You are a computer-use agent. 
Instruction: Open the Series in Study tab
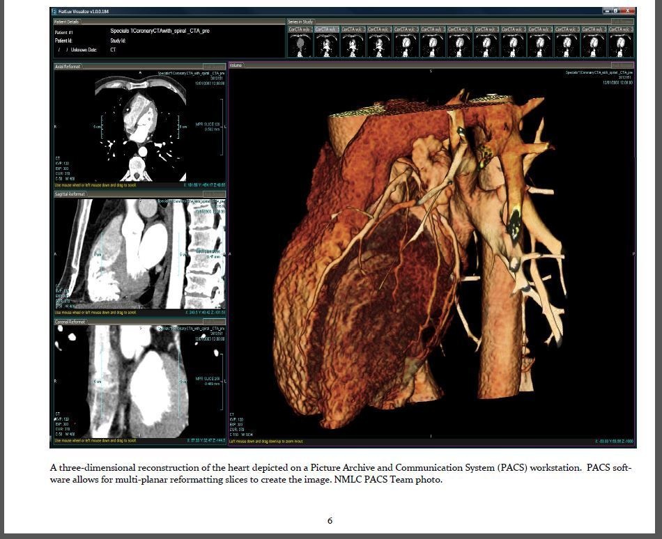pyautogui.click(x=300, y=22)
